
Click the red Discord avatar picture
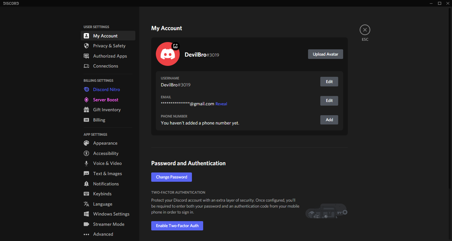pos(168,54)
